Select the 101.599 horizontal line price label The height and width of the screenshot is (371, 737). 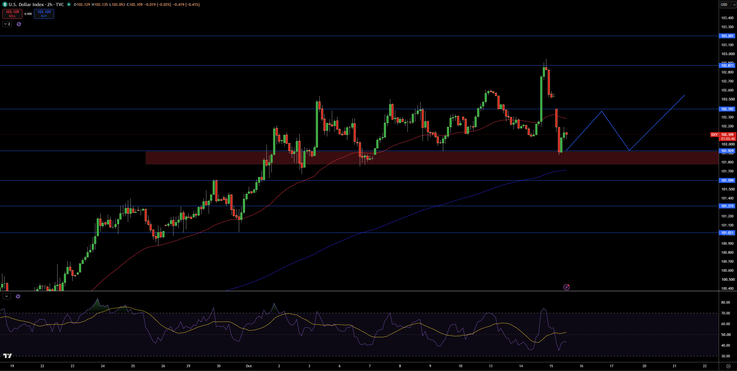coord(727,181)
